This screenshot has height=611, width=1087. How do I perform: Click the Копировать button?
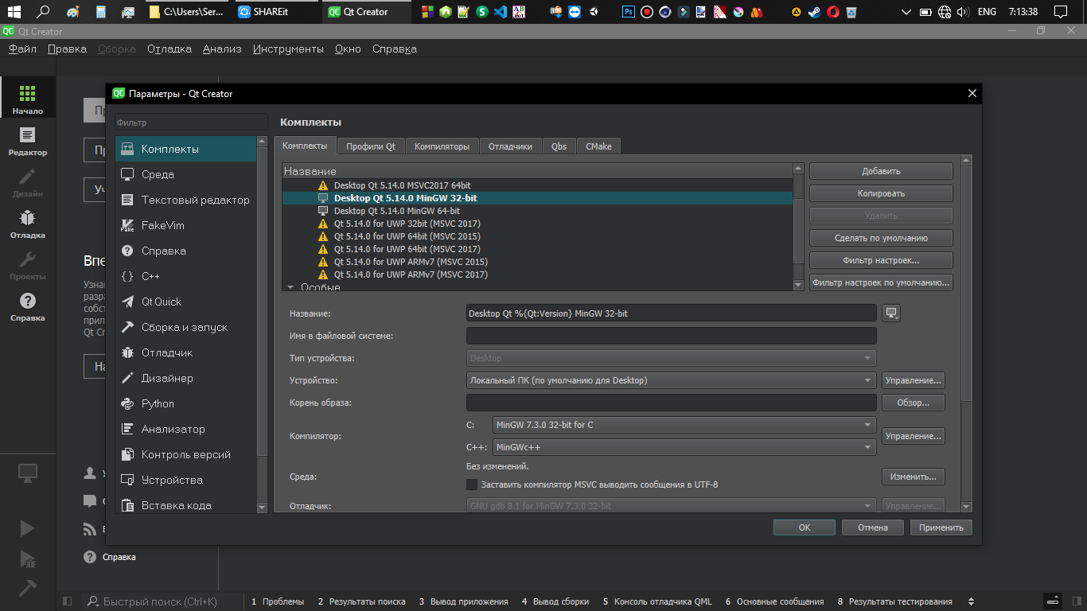tap(881, 193)
